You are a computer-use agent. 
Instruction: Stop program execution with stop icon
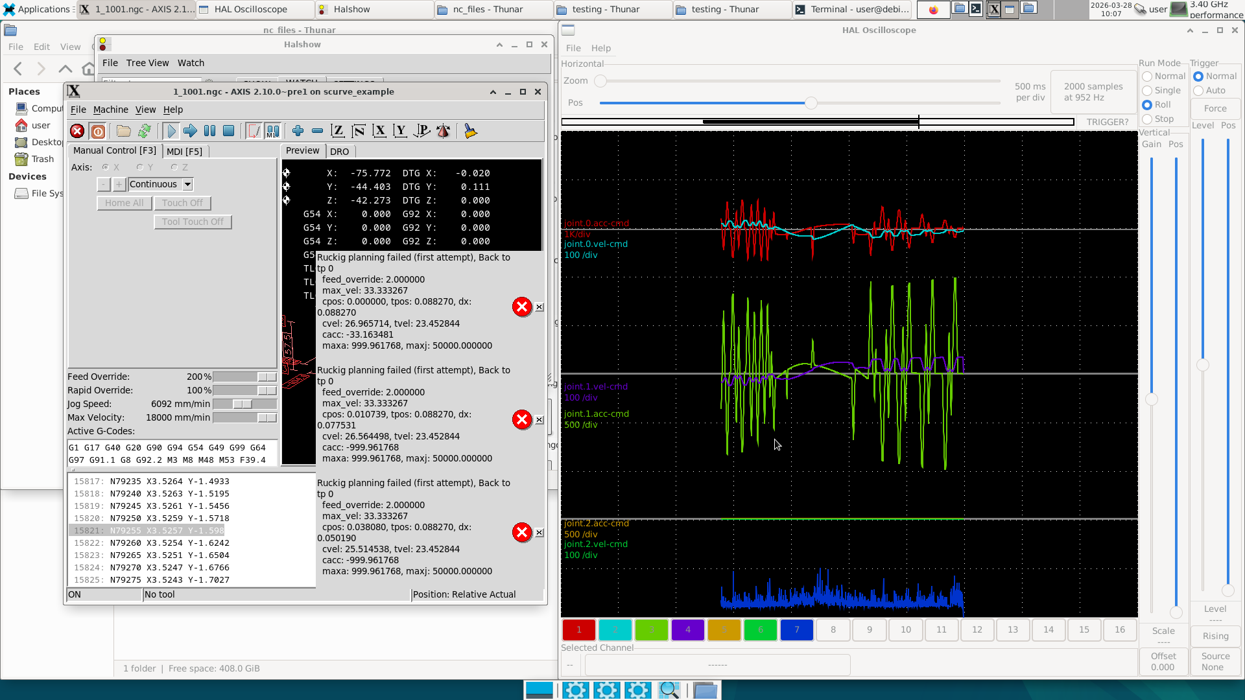(228, 132)
